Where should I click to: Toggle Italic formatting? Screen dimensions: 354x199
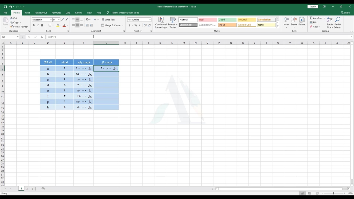[38, 25]
